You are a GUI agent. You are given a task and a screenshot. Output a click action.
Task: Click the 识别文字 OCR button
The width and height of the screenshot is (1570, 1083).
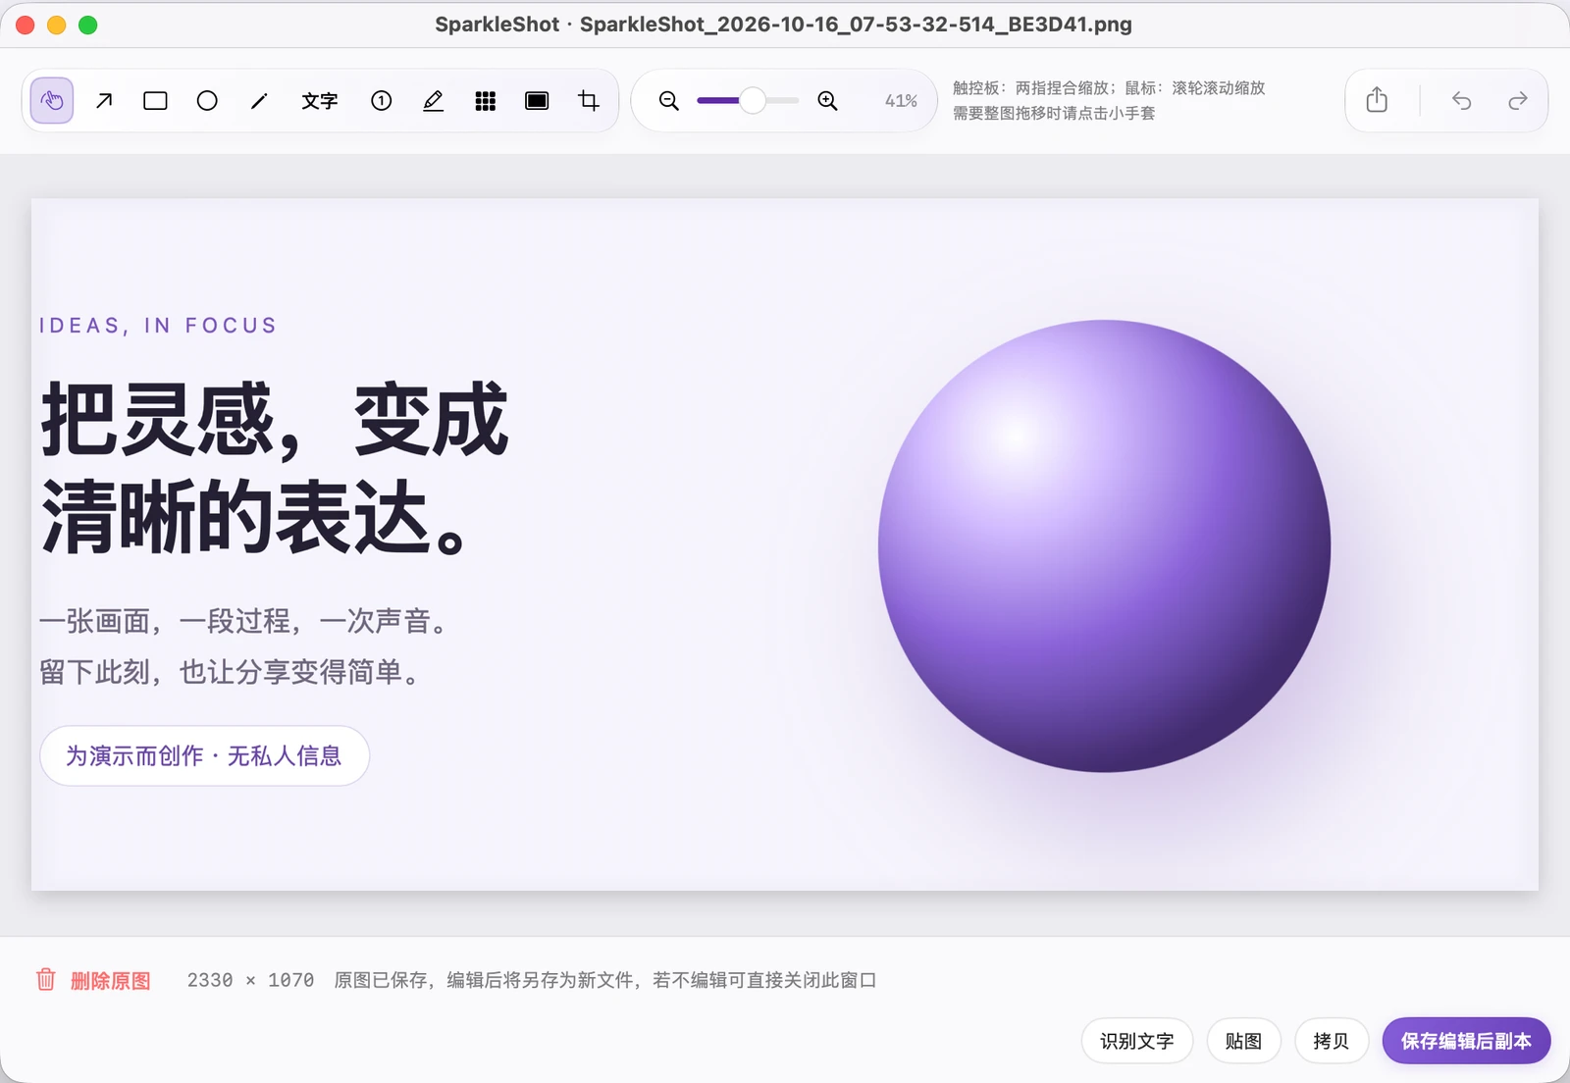[1137, 1041]
